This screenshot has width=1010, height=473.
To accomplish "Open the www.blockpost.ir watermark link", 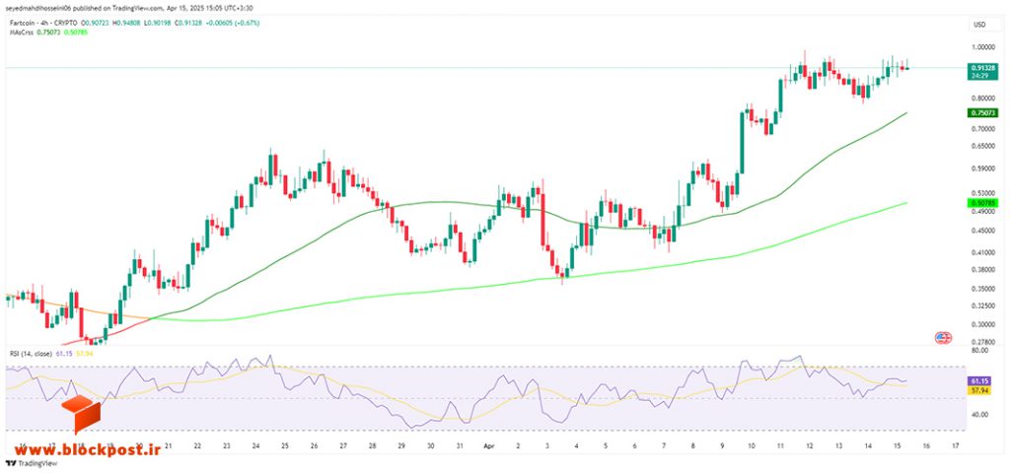I will click(83, 450).
